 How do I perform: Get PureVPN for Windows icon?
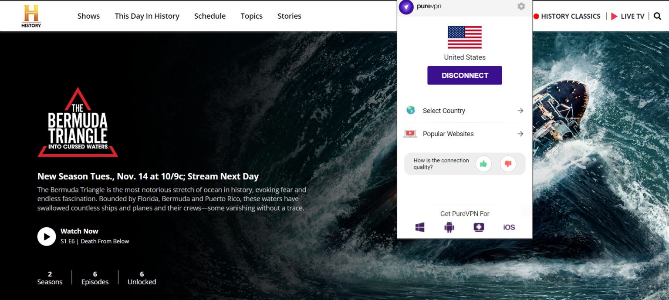click(420, 227)
